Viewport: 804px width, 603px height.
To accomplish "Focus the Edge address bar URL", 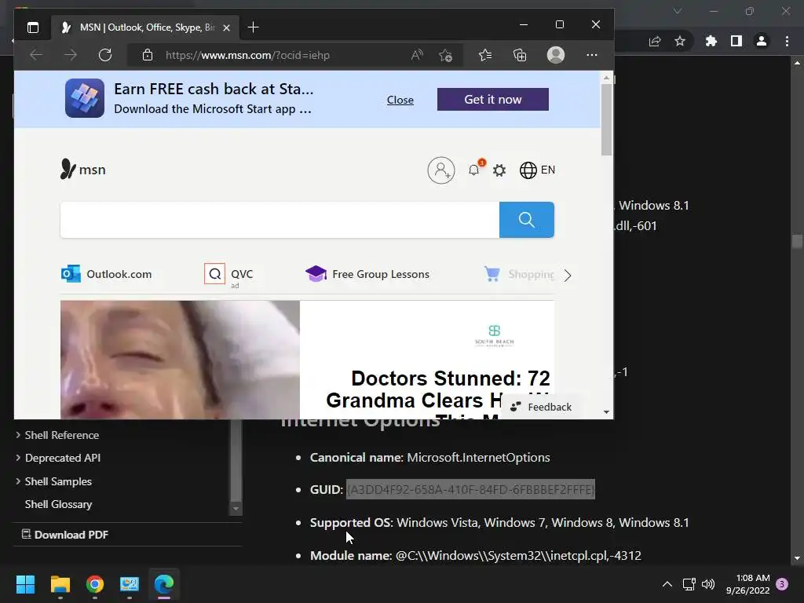I will click(247, 56).
